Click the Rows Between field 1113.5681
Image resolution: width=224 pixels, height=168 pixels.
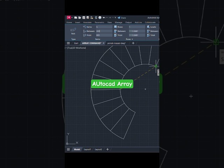pyautogui.click(x=137, y=31)
